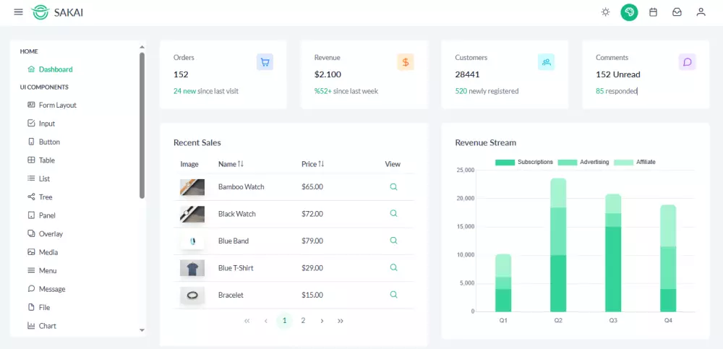Click the Blue Band product thumbnail

(192, 241)
